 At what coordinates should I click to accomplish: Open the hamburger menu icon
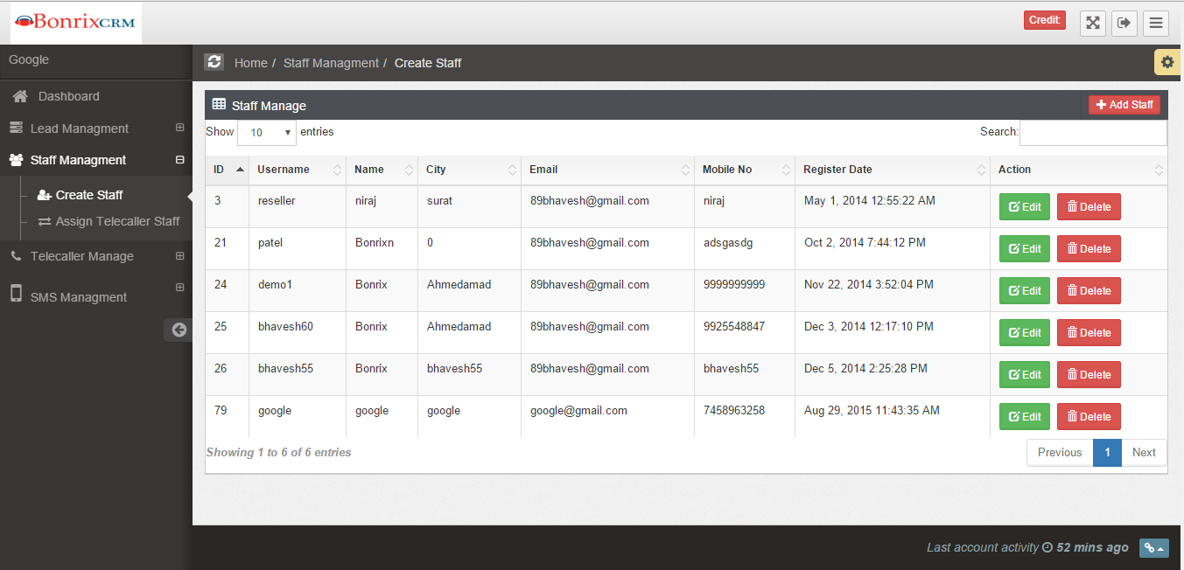tap(1156, 24)
